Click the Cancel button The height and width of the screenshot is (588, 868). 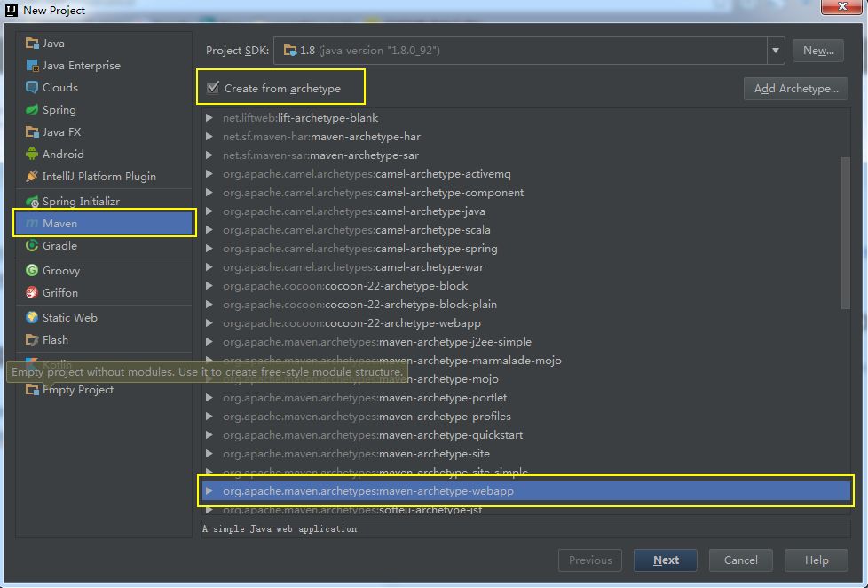point(741,560)
